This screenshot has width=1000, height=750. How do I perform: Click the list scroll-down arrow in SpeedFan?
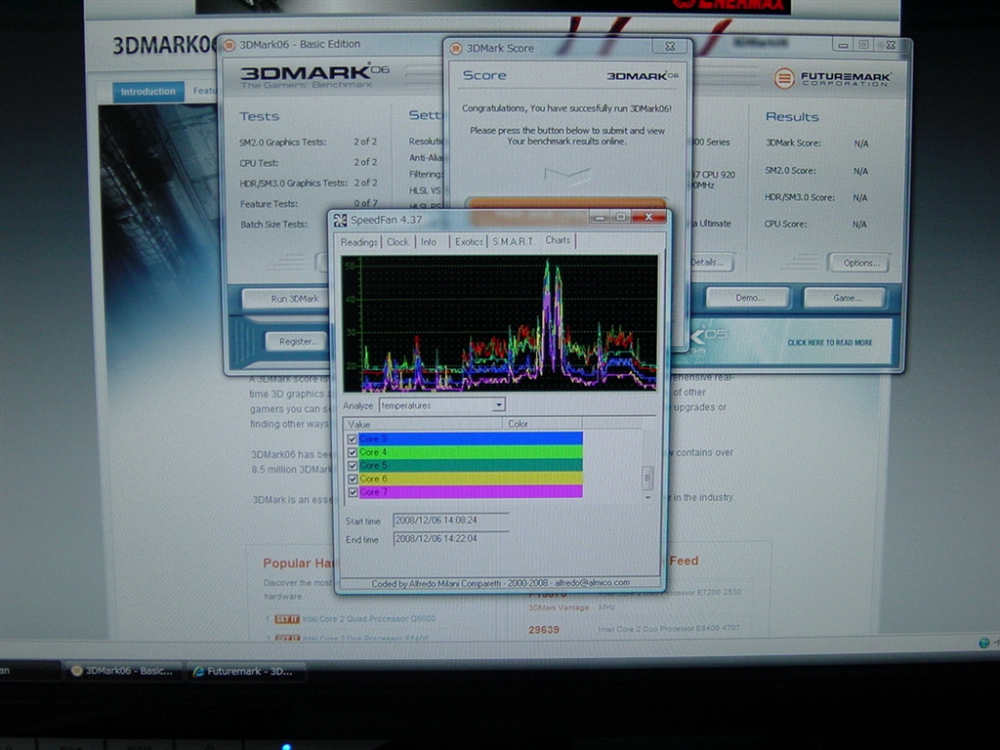point(646,497)
